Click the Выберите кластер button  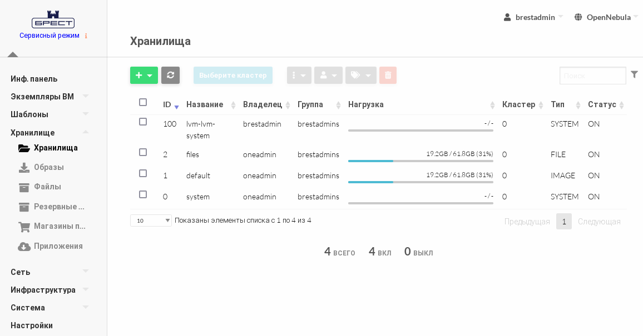pos(233,75)
